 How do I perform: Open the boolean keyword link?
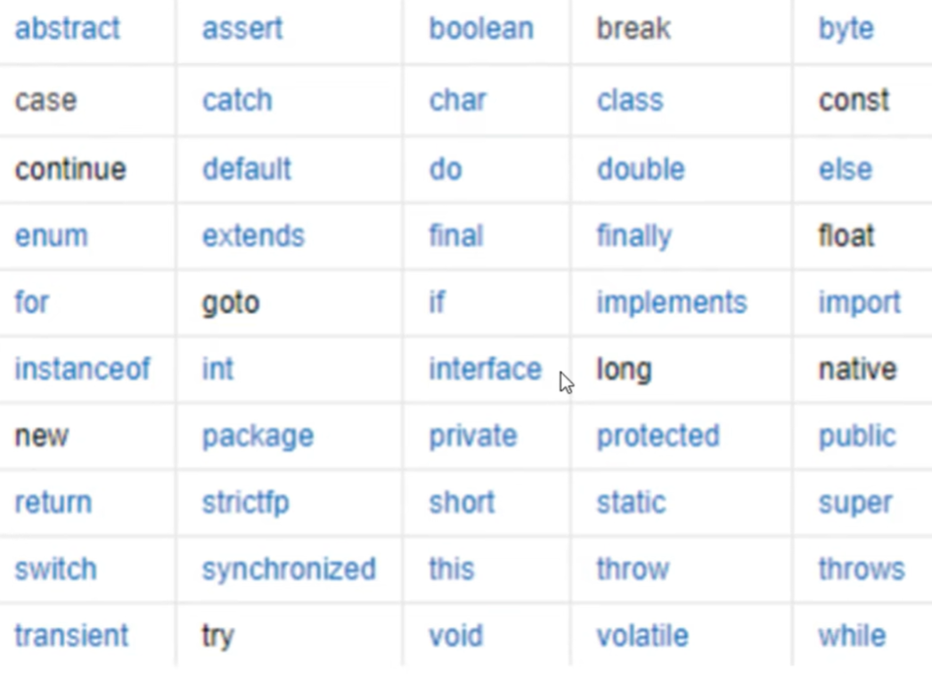tap(481, 28)
